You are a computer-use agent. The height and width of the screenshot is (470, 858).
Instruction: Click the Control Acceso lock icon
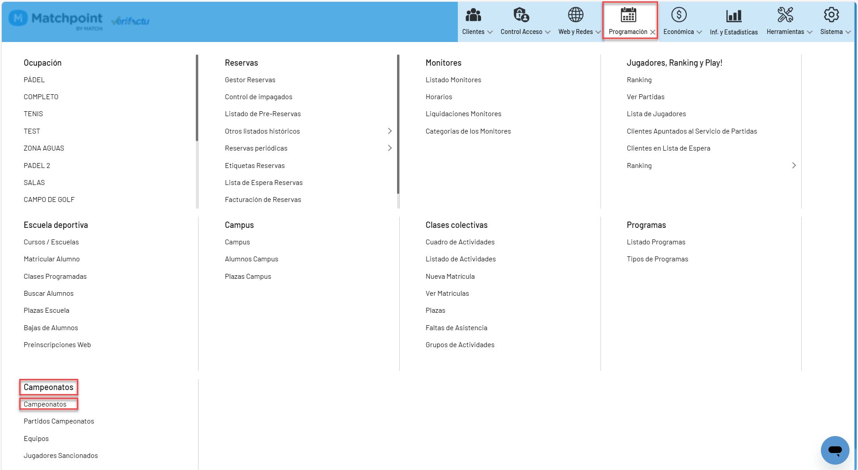click(x=521, y=15)
